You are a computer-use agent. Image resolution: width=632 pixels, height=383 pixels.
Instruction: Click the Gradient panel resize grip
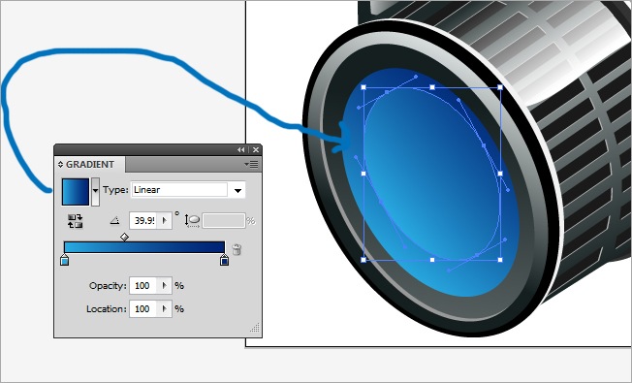click(x=255, y=328)
